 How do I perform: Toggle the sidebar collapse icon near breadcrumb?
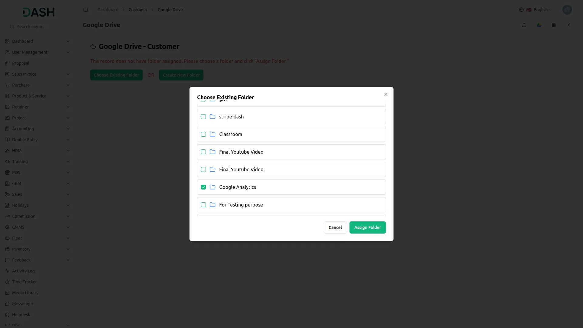pyautogui.click(x=86, y=10)
